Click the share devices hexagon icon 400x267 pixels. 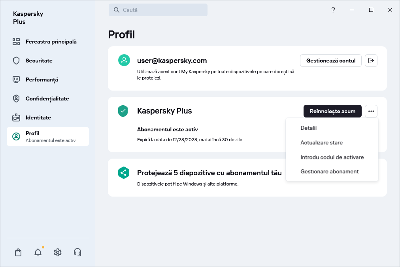pyautogui.click(x=124, y=173)
